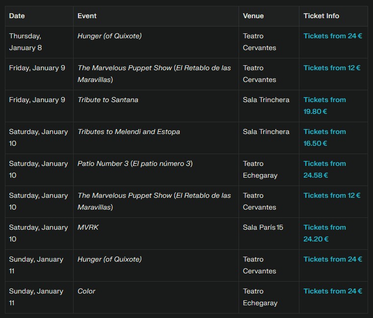Select the Sala París 15 venue cell
The image size is (373, 318).
[x=263, y=227]
